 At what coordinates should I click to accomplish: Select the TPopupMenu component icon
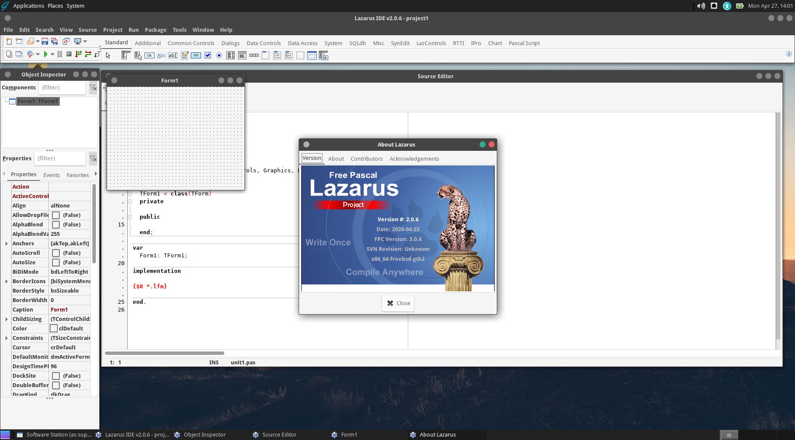(x=138, y=55)
